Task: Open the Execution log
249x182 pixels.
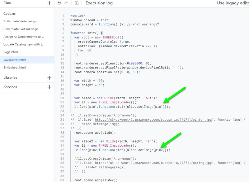Action: pyautogui.click(x=99, y=3)
